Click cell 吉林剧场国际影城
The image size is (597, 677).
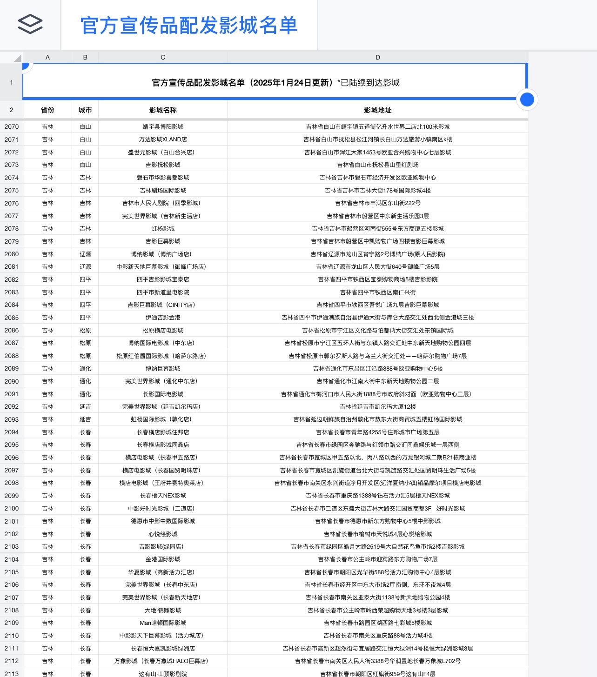[x=163, y=190]
